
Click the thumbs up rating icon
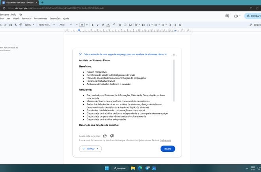pos(105,136)
